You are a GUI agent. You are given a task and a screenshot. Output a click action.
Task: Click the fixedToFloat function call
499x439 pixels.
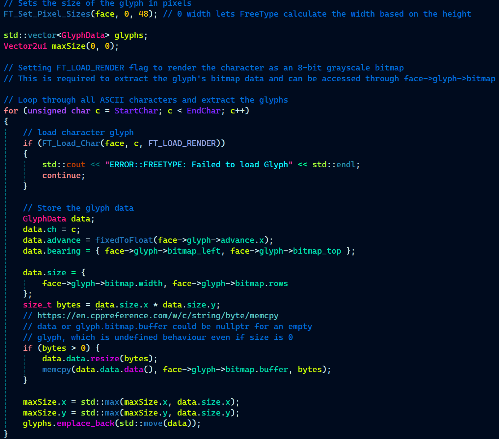[x=124, y=240]
